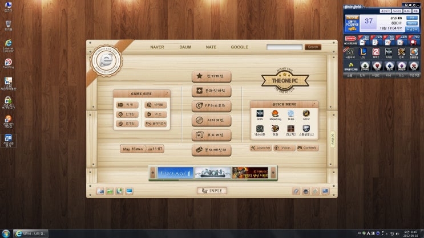Click the clover card game icon
Screen dimensions: 424x238
tap(365, 66)
